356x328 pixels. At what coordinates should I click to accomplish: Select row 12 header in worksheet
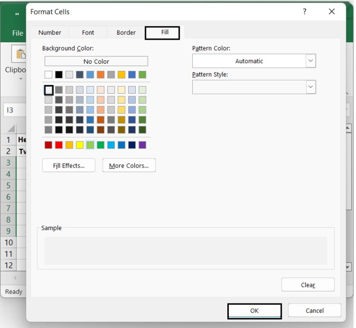pyautogui.click(x=9, y=265)
